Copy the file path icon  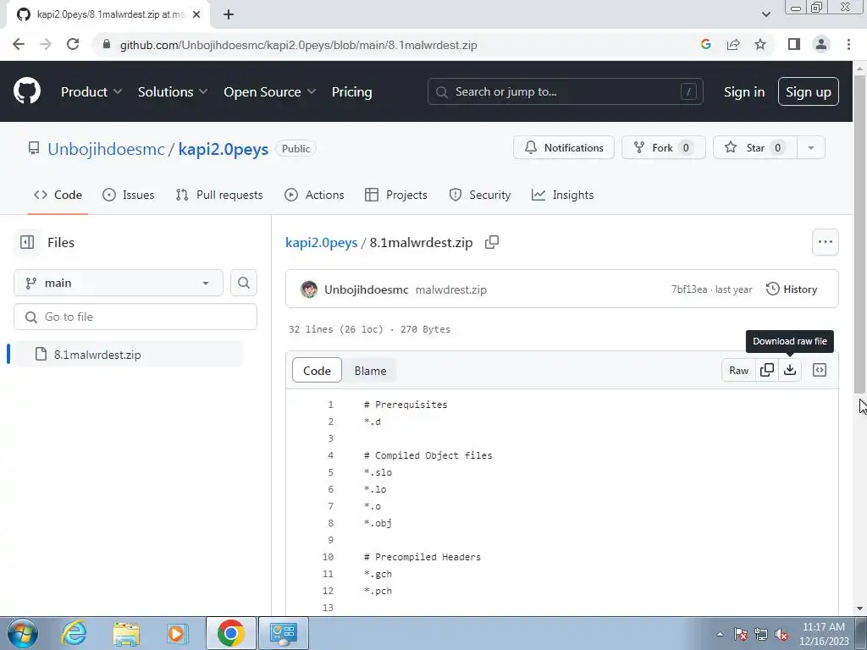pos(492,242)
